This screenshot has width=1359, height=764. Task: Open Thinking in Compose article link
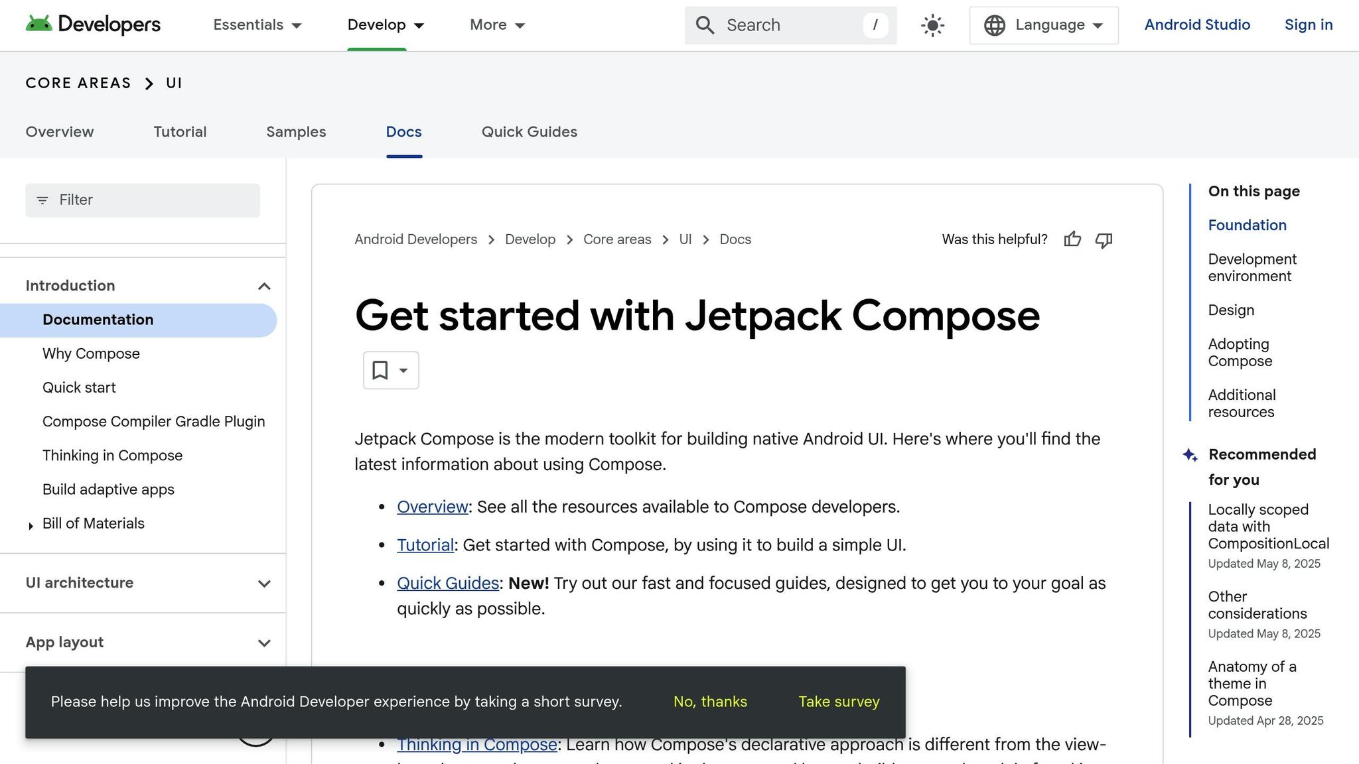(x=477, y=745)
